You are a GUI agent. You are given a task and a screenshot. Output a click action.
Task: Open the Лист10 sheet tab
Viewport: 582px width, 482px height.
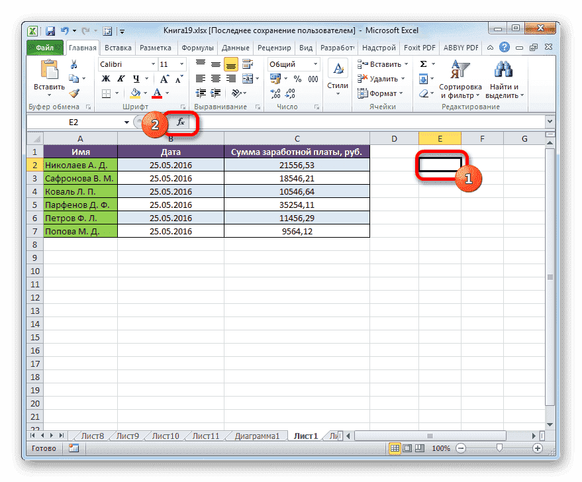coord(165,436)
